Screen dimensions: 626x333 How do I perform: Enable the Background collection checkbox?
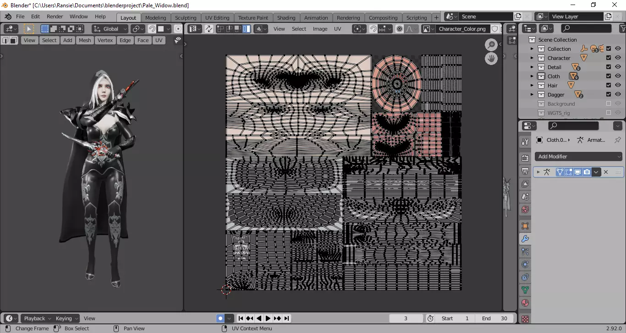point(609,104)
